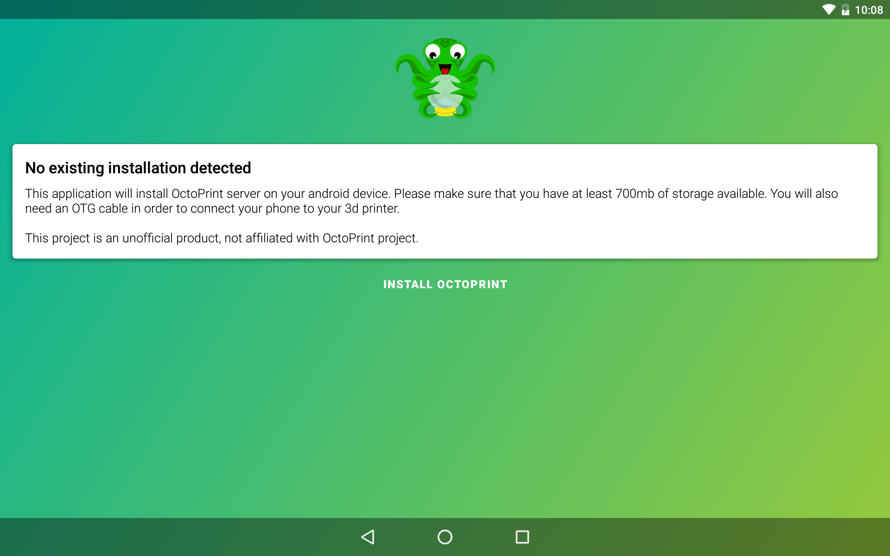The width and height of the screenshot is (890, 556).
Task: Select the 'No existing installation detected' heading
Action: point(138,168)
